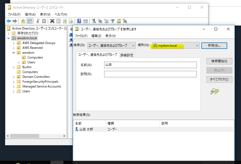The image size is (241, 164).
Task: Click the back arrow in the toolbar
Action: point(9,21)
